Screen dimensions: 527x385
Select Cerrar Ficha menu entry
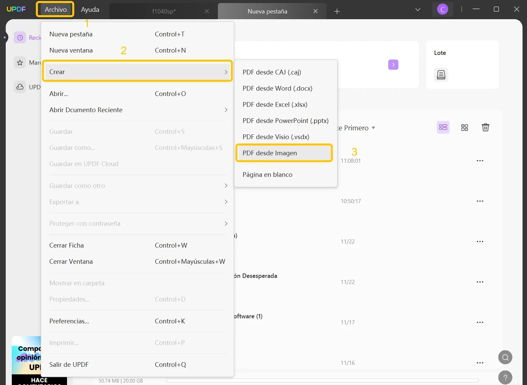pyautogui.click(x=137, y=245)
